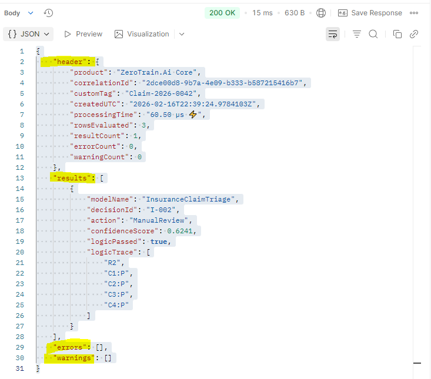Click the filter response icon
Screen dimensions: 431x379
click(356, 34)
